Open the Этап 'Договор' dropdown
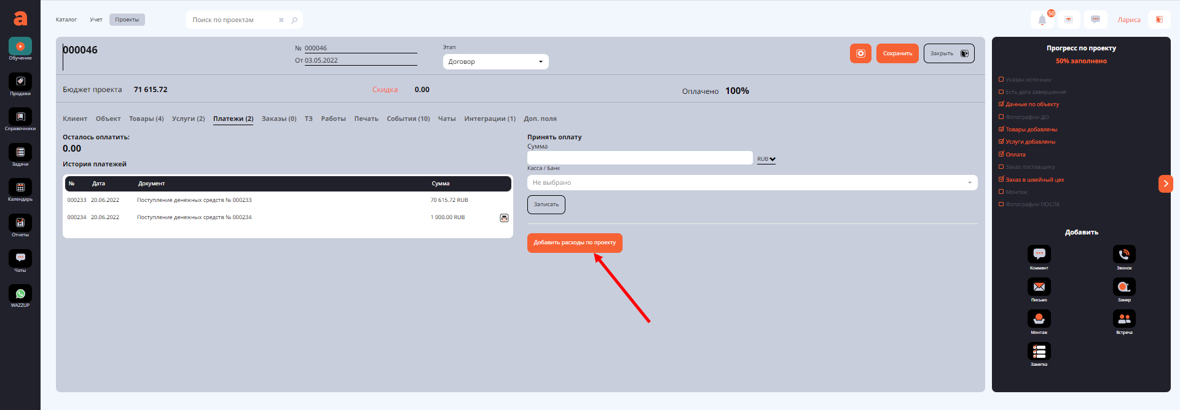 (x=495, y=62)
